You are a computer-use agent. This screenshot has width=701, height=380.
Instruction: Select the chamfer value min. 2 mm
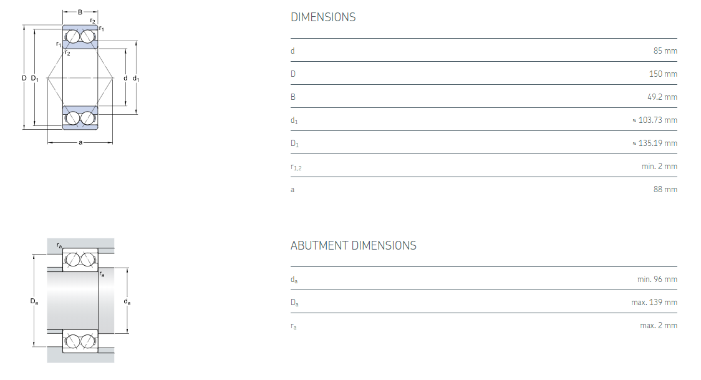click(659, 166)
